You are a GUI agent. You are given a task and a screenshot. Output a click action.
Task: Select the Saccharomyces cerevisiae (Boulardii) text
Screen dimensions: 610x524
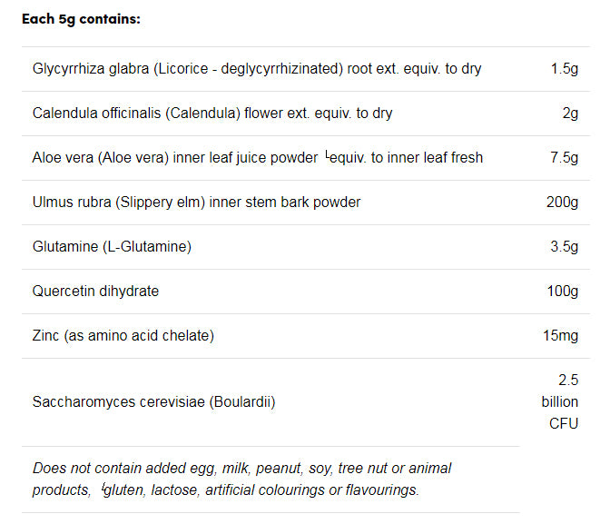pos(153,401)
